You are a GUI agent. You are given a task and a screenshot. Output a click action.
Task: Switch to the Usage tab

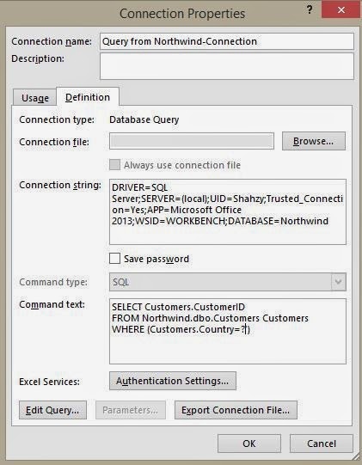35,98
